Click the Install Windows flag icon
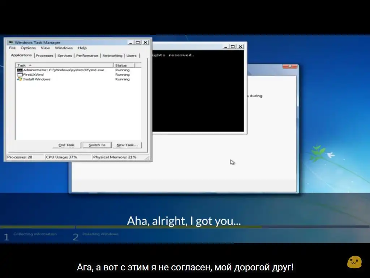Image resolution: width=370 pixels, height=278 pixels. (20, 79)
